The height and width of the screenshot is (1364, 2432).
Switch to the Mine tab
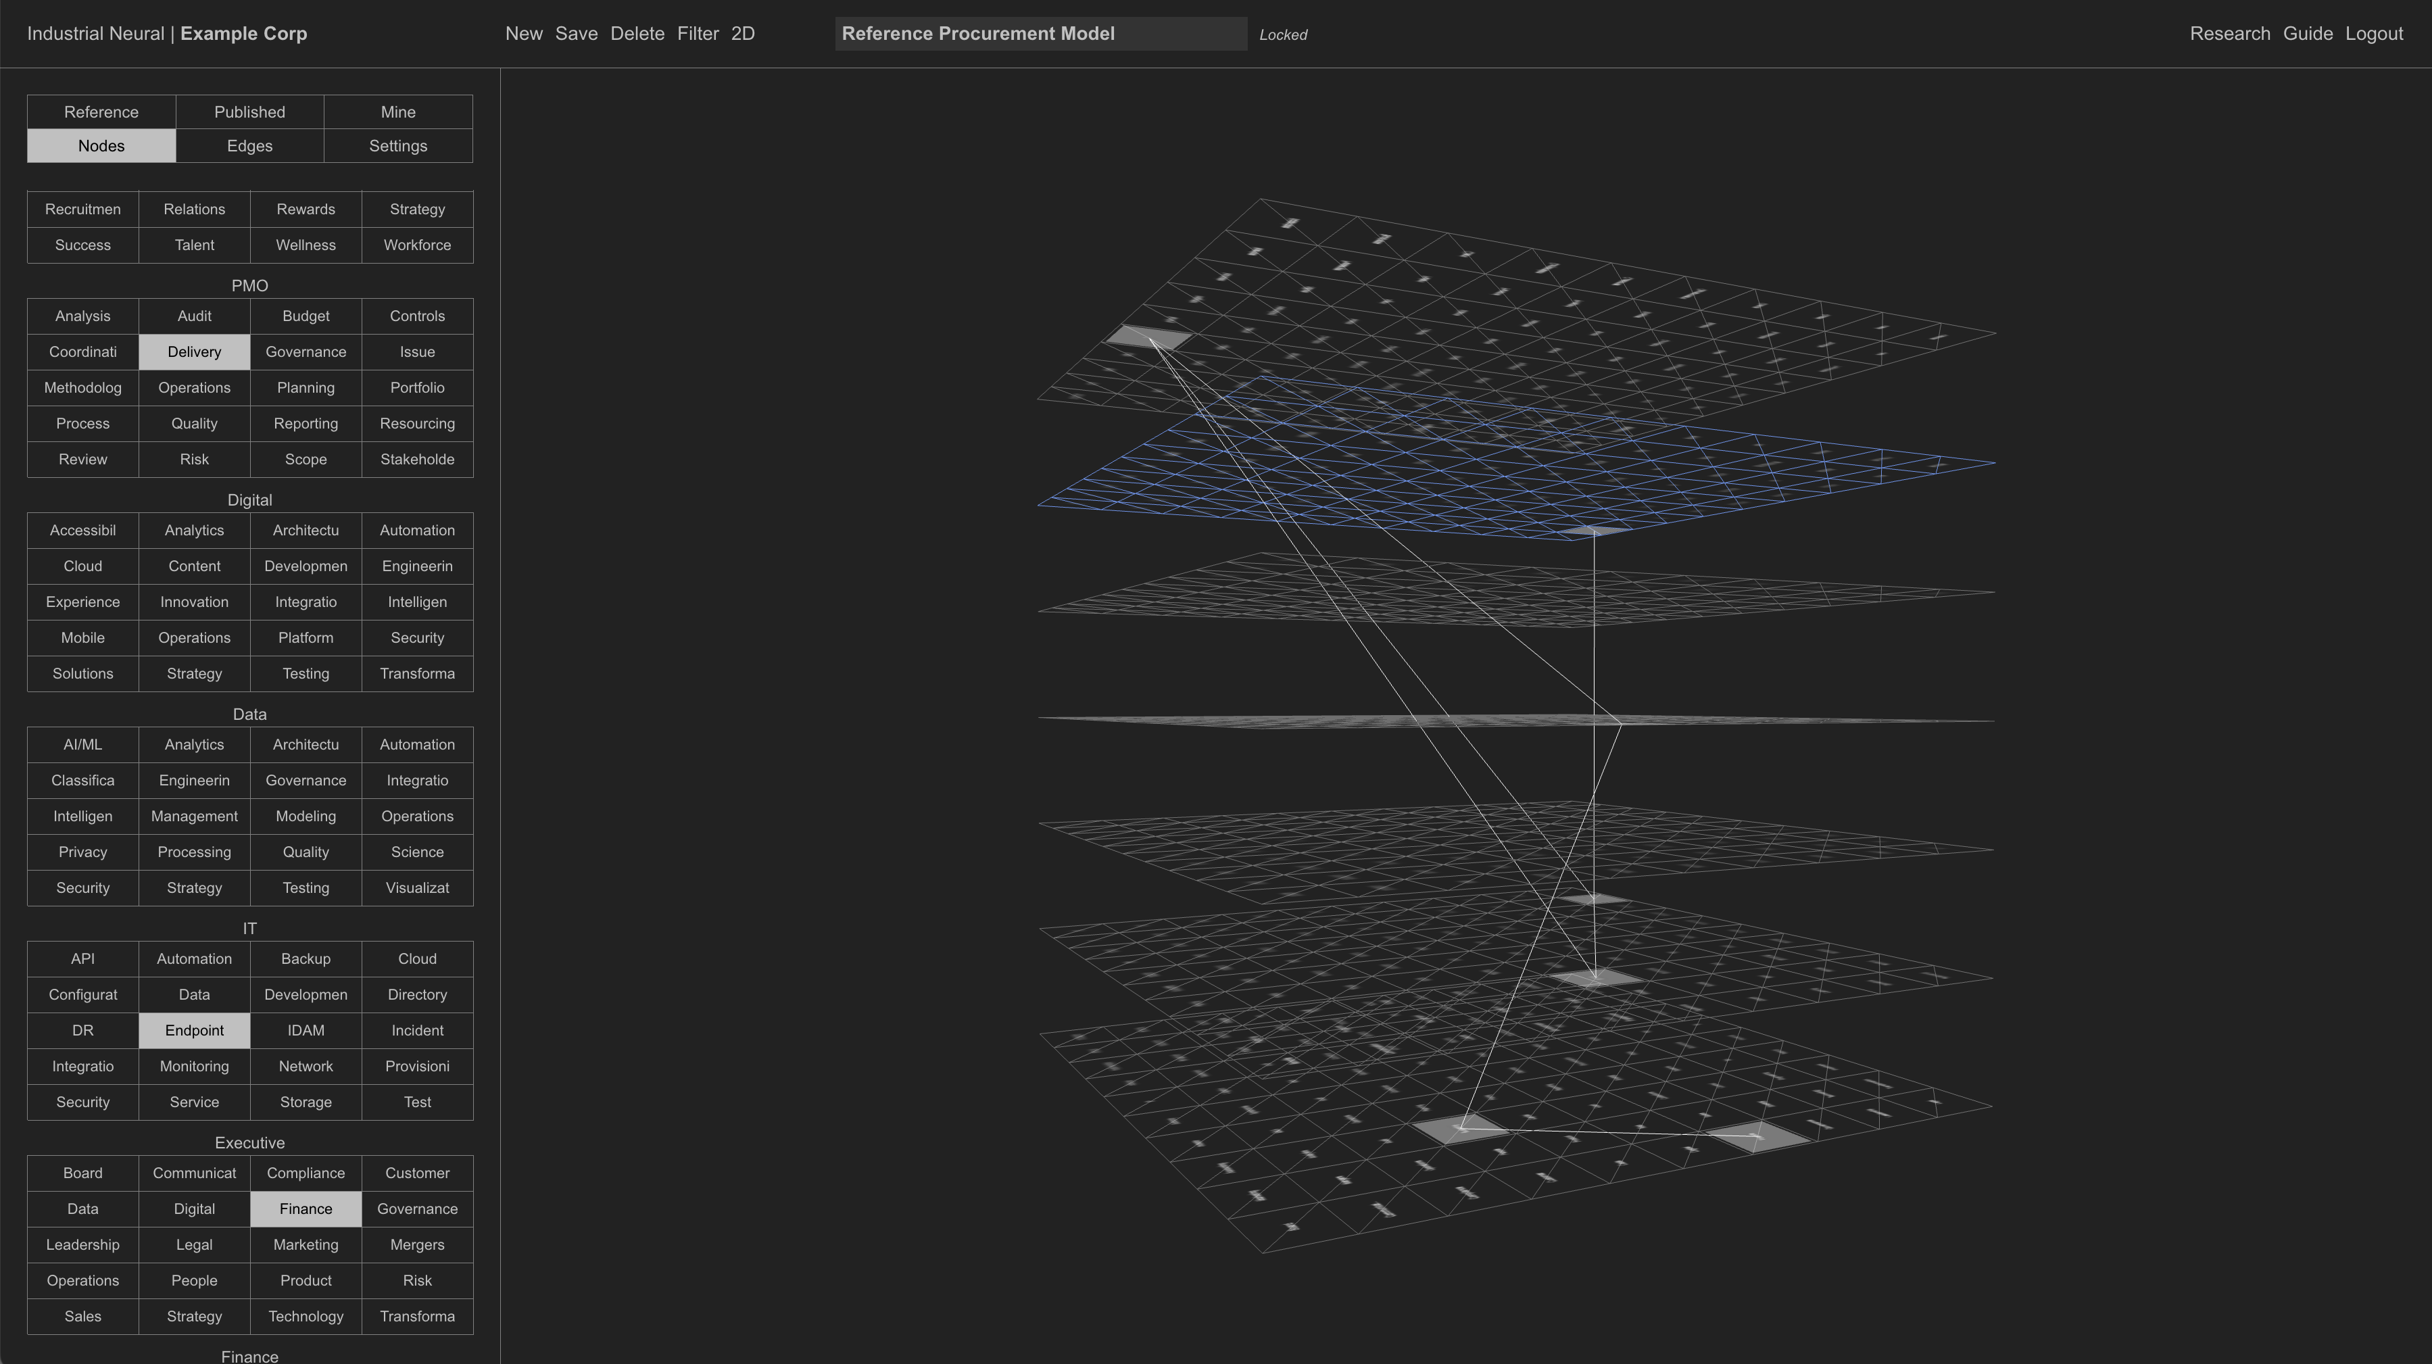[x=398, y=112]
